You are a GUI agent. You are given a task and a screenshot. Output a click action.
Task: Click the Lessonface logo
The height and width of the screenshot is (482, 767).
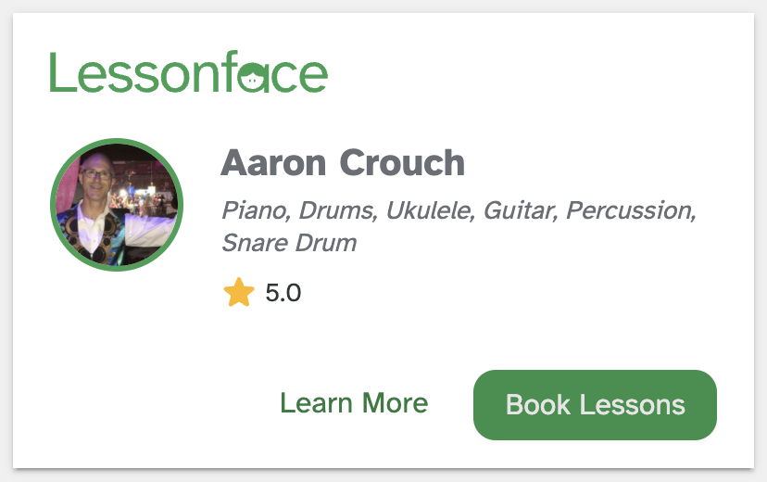[x=188, y=73]
